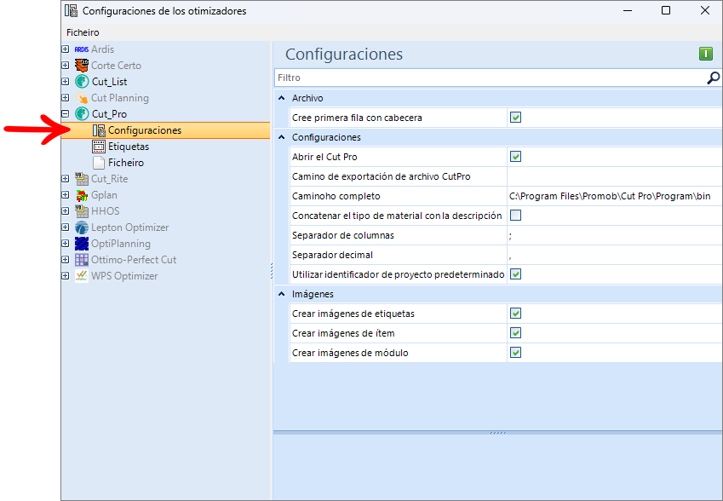
Task: Click the Separador decimal value
Action: (615, 255)
